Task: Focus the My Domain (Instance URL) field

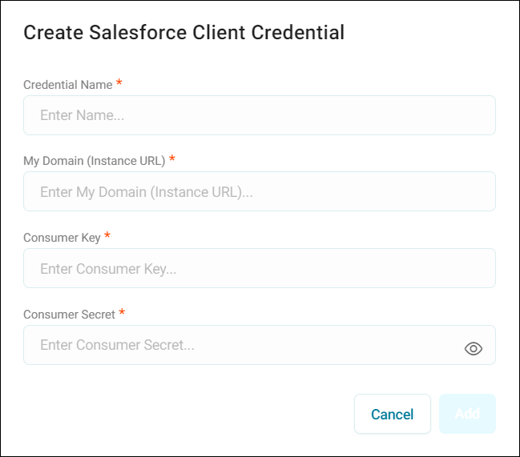Action: 260,191
